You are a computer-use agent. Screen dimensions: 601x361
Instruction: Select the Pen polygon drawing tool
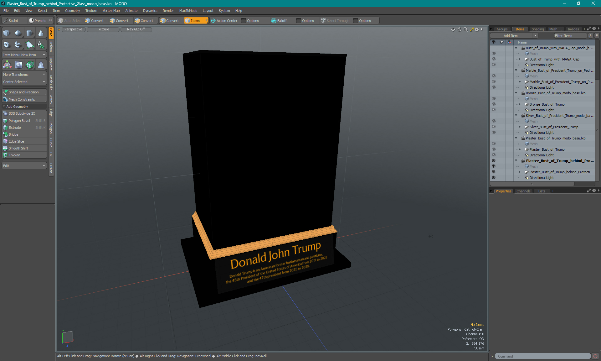[x=29, y=45]
